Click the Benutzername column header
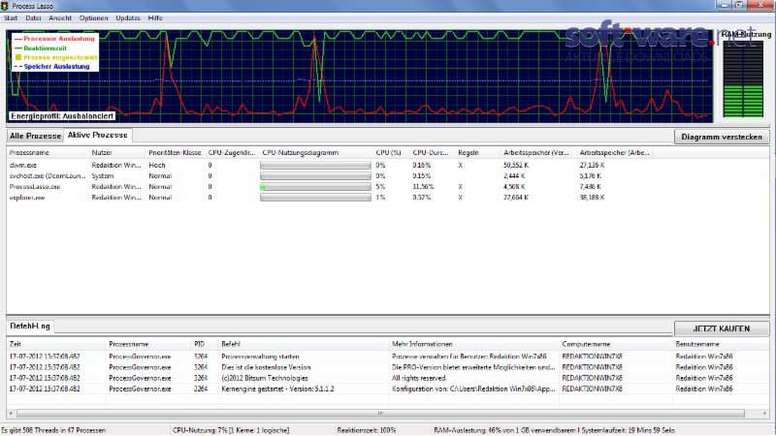 pos(721,344)
